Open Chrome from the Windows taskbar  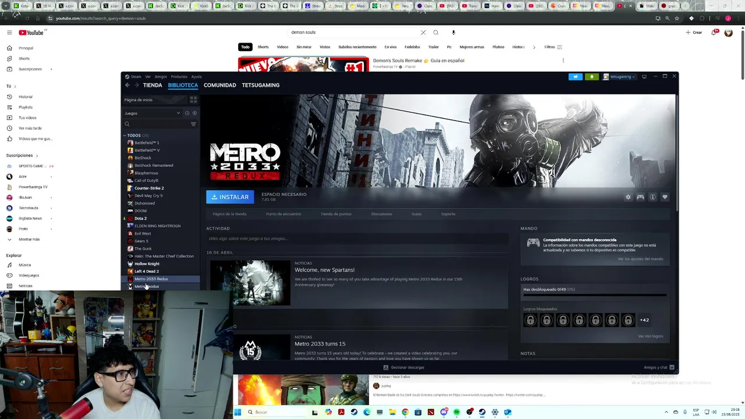pyautogui.click(x=405, y=412)
